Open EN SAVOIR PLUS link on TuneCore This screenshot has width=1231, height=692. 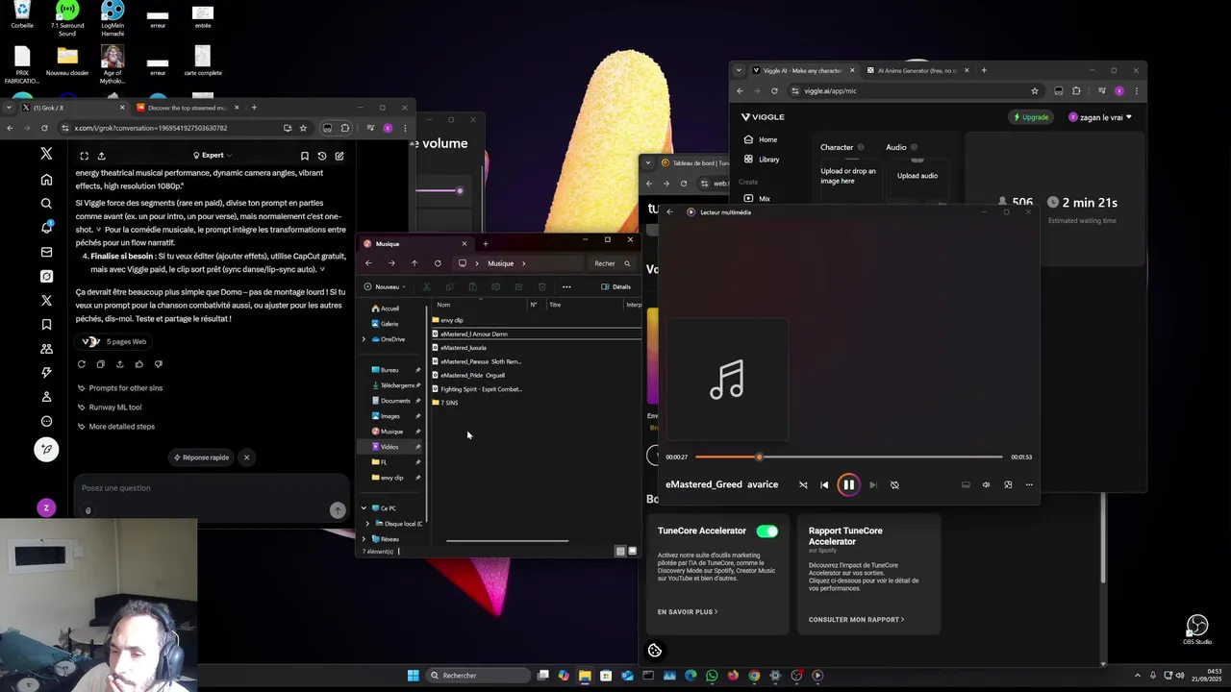pyautogui.click(x=688, y=612)
